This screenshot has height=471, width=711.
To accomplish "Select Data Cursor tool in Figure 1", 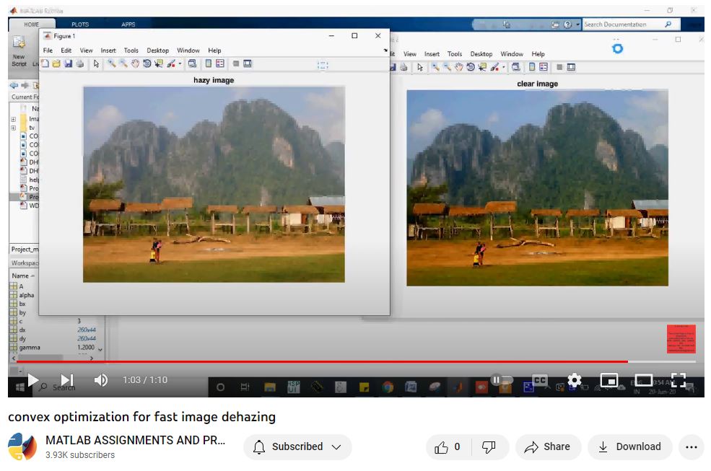I will (159, 64).
